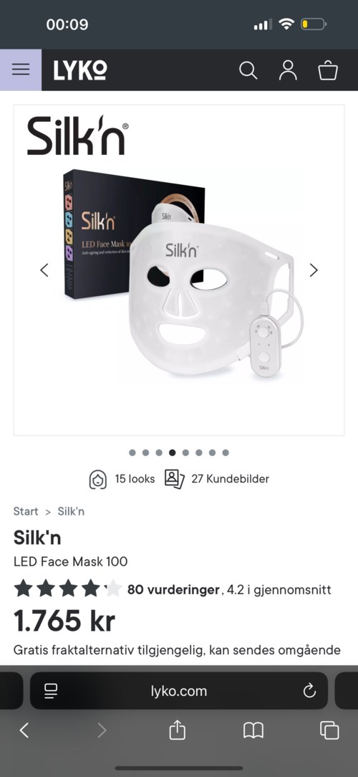Select the first carousel dot
The image size is (358, 777).
132,452
